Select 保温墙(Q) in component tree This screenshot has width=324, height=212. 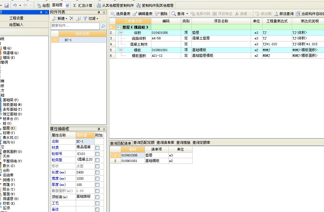pos(11,53)
